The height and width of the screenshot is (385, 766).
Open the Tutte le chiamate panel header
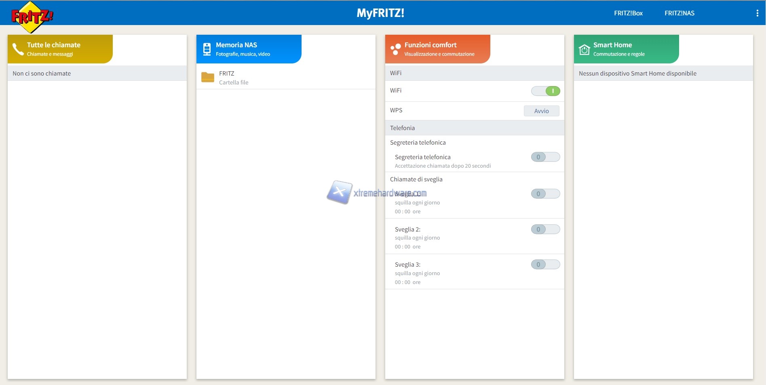54,45
